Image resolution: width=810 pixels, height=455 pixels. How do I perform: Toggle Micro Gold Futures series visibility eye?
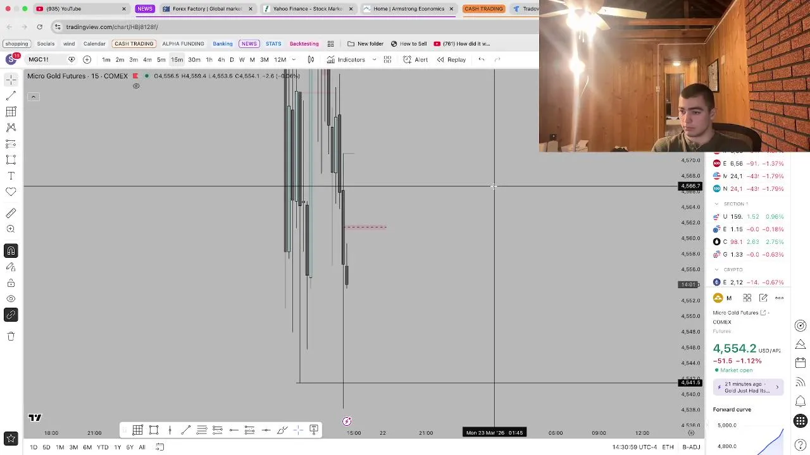tap(136, 86)
